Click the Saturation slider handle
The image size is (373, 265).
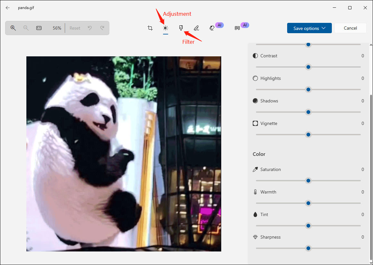click(x=308, y=181)
